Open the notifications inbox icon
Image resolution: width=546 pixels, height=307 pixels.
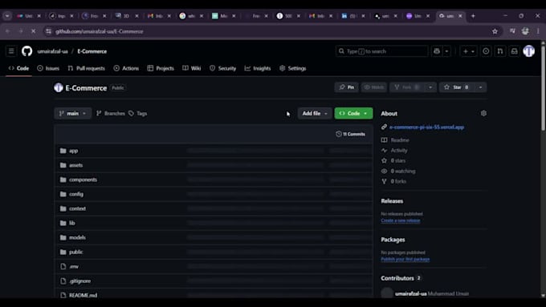(515, 51)
